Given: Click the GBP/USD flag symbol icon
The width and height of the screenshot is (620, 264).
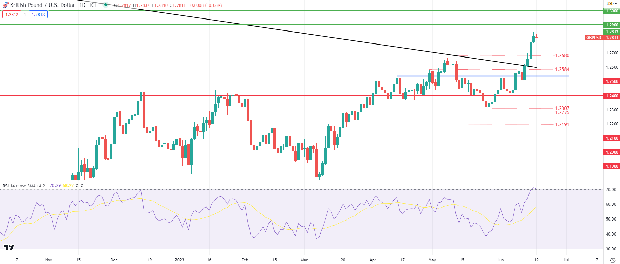Looking at the screenshot, I should 5,5.
